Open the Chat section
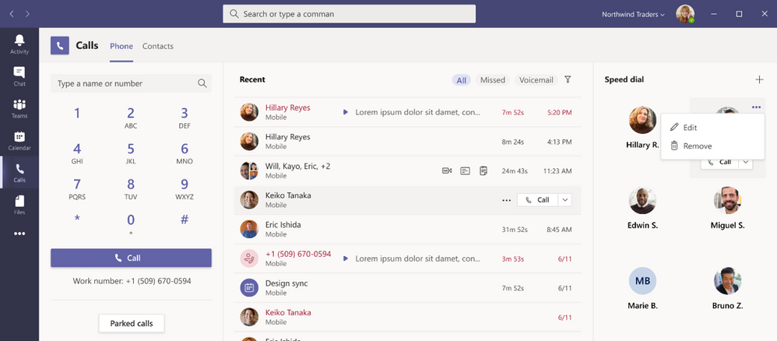Viewport: 777px width, 341px height. 19,76
